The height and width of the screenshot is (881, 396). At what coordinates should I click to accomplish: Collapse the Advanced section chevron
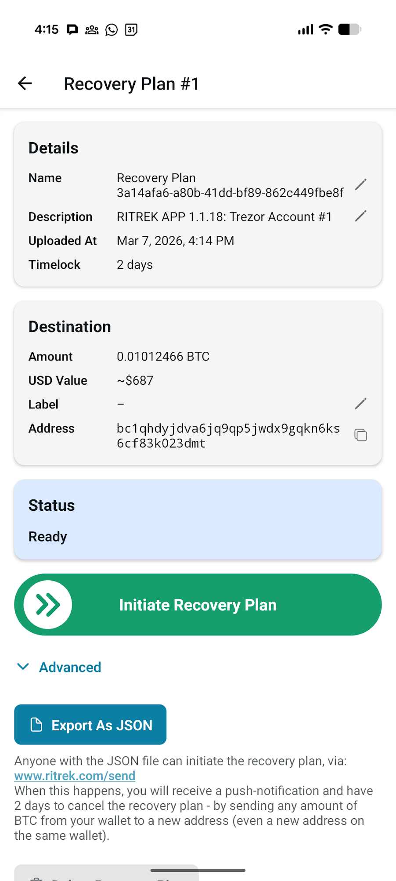coord(23,667)
